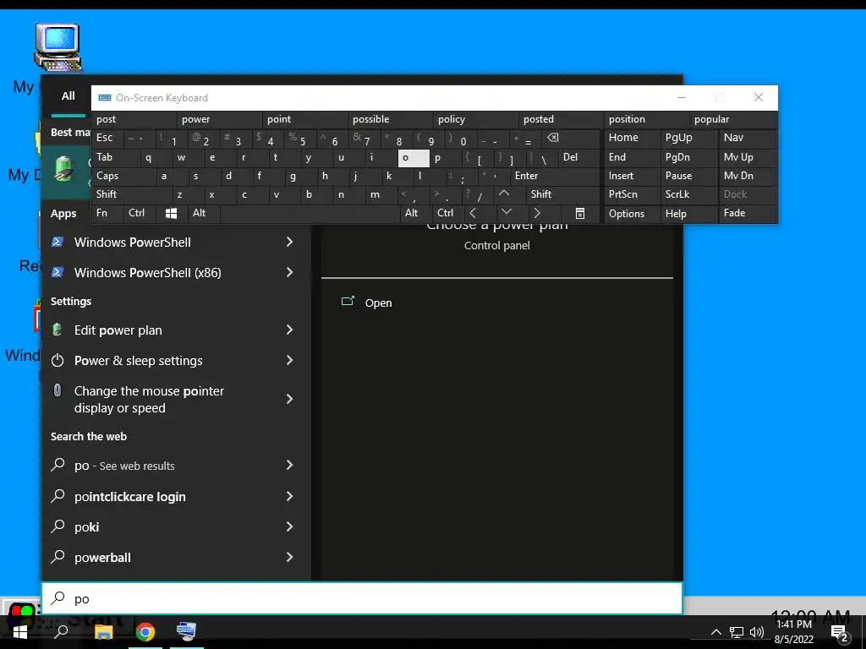Click in the search box containing 'po'
The width and height of the screenshot is (866, 649).
pyautogui.click(x=362, y=598)
